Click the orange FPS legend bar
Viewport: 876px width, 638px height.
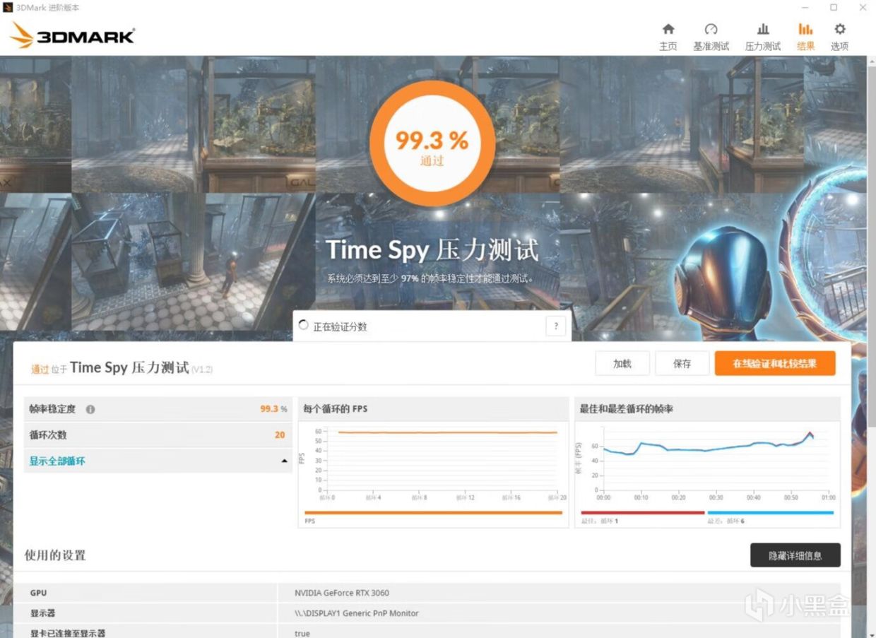tap(433, 512)
